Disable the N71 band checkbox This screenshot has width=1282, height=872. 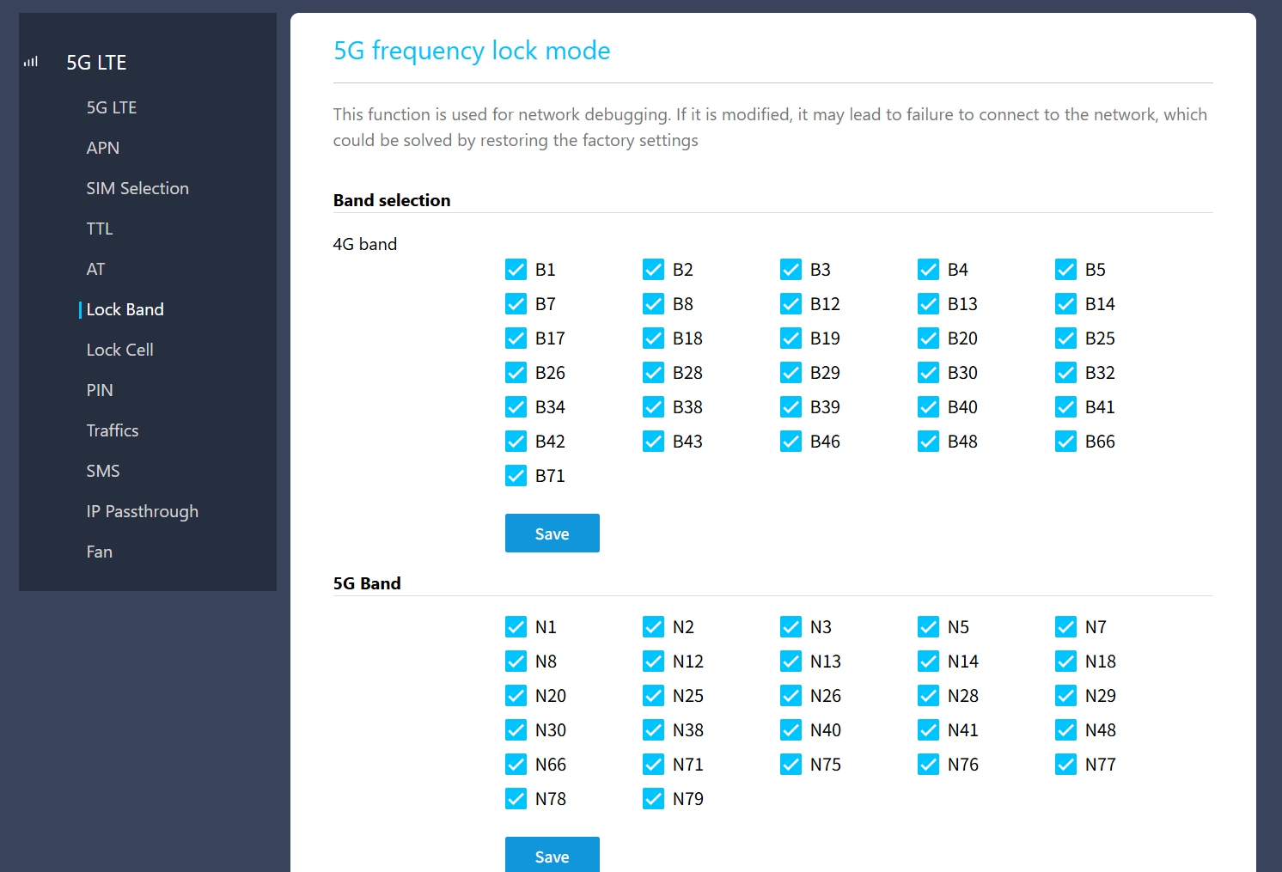coord(653,765)
